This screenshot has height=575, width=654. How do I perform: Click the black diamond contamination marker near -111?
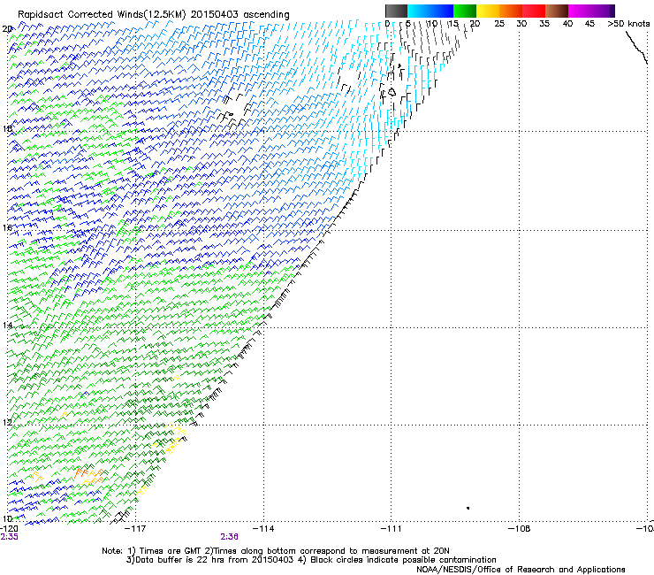click(392, 92)
